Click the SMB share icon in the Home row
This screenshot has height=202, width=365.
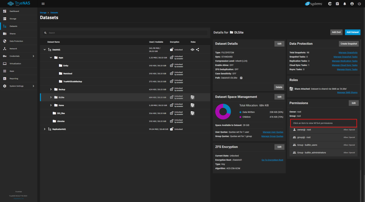193,105
